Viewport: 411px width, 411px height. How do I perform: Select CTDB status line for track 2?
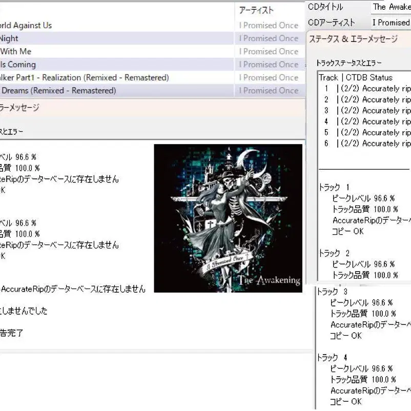[367, 99]
